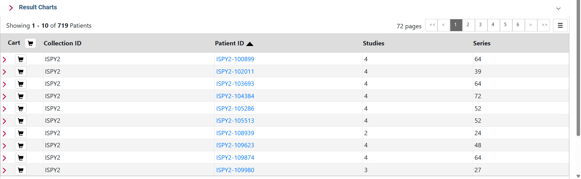Add patient ISPY2-105286 to cart

21,108
